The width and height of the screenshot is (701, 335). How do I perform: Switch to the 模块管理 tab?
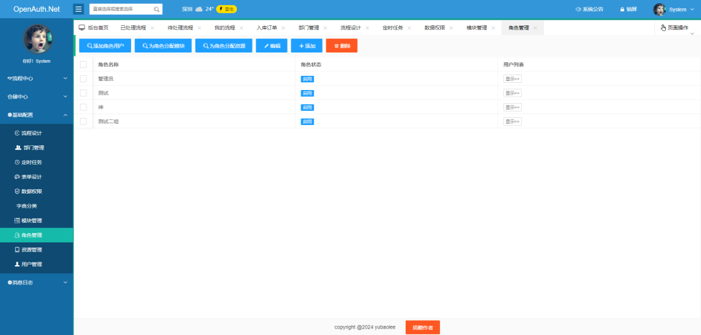point(476,29)
